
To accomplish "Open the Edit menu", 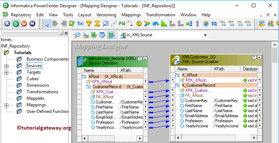I will pyautogui.click(x=40, y=15).
